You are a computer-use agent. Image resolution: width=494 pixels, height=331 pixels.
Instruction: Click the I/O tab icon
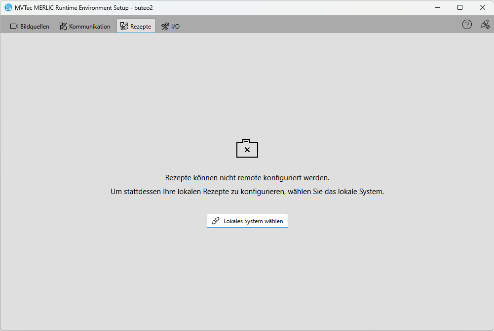(x=165, y=26)
